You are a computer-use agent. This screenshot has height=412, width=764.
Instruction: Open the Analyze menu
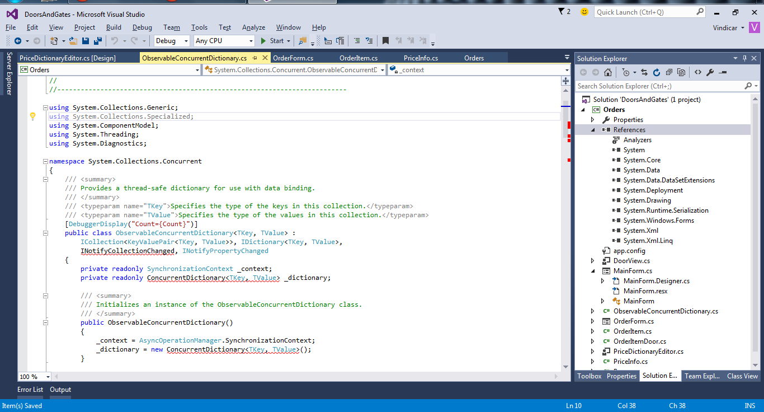253,27
